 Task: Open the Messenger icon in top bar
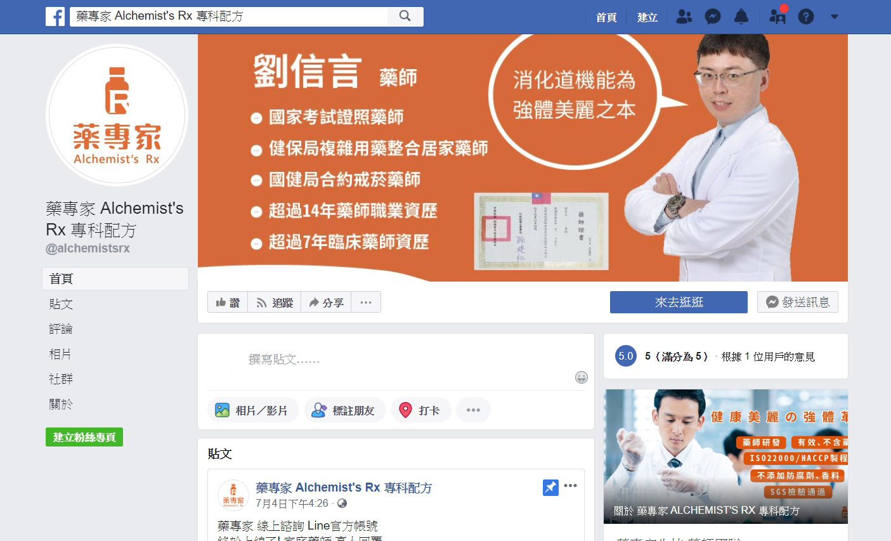click(x=713, y=17)
